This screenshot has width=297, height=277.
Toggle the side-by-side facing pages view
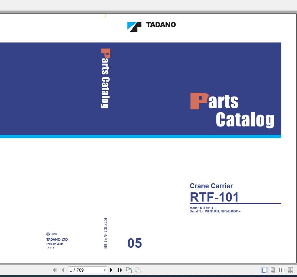[282, 270]
